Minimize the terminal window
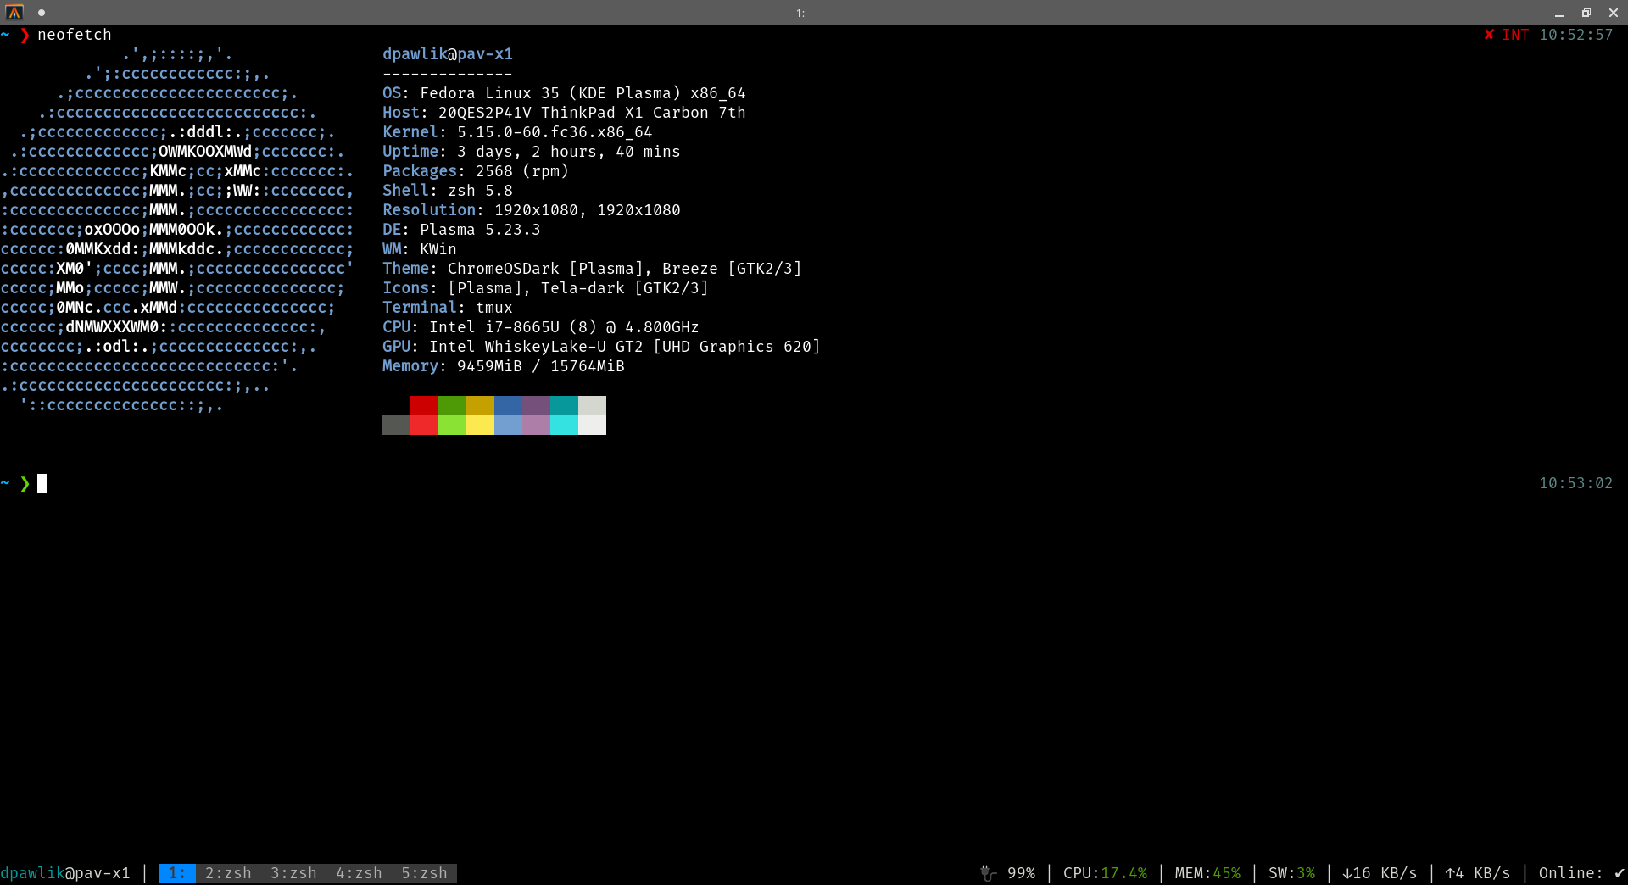Screen dimensions: 1628x885 [x=1559, y=13]
